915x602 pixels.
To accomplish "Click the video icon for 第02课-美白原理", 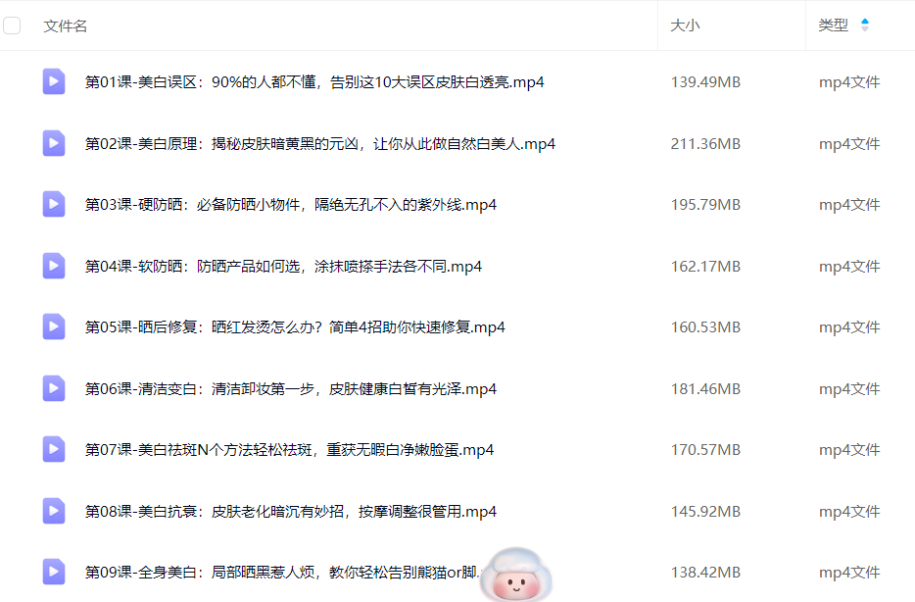I will pos(54,143).
